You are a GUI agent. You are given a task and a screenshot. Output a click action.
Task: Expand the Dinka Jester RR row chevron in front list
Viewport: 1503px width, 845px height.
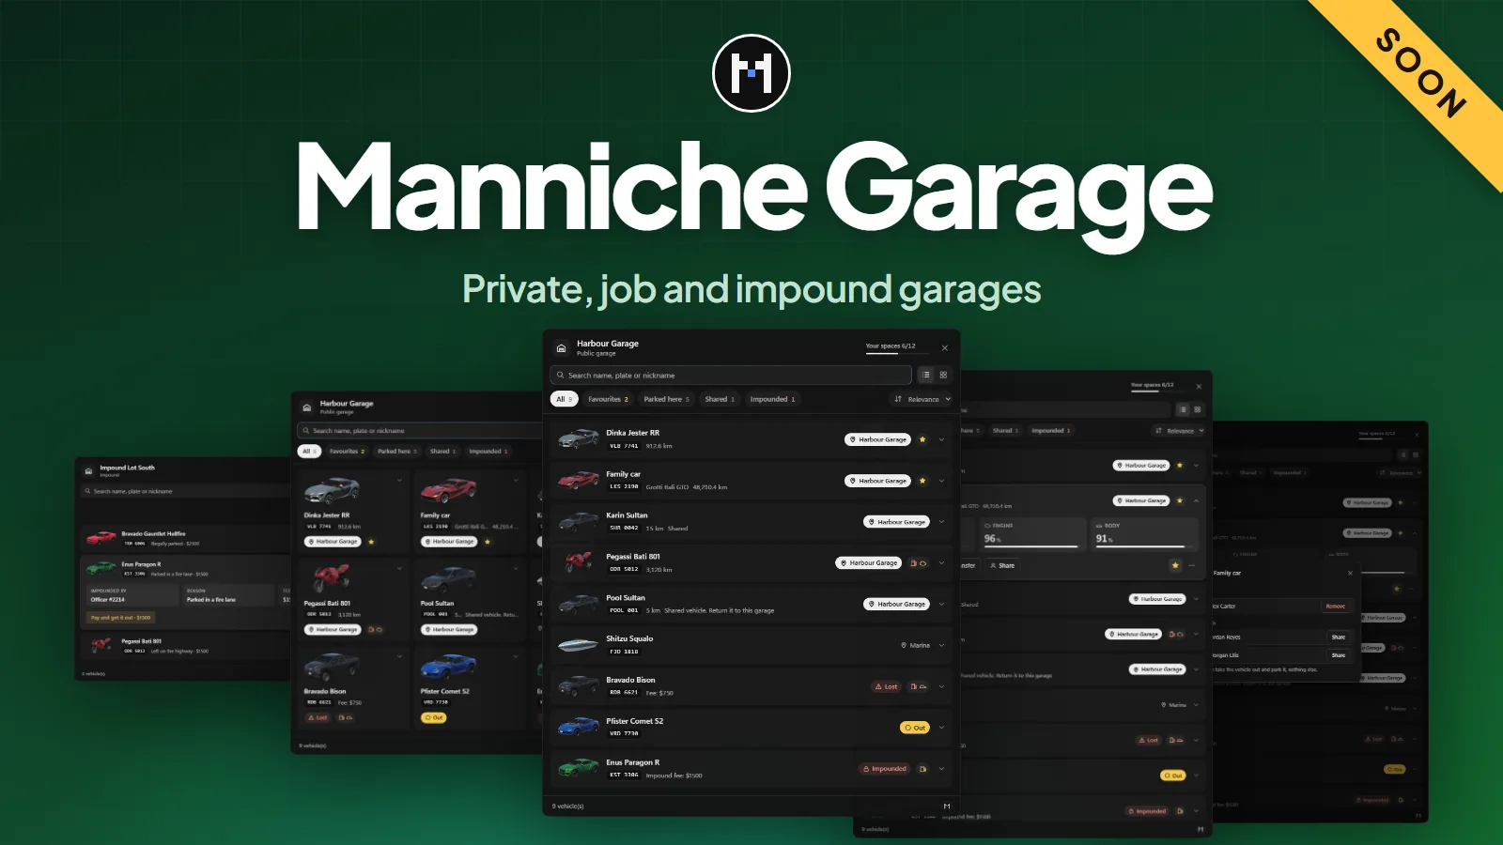(x=941, y=439)
